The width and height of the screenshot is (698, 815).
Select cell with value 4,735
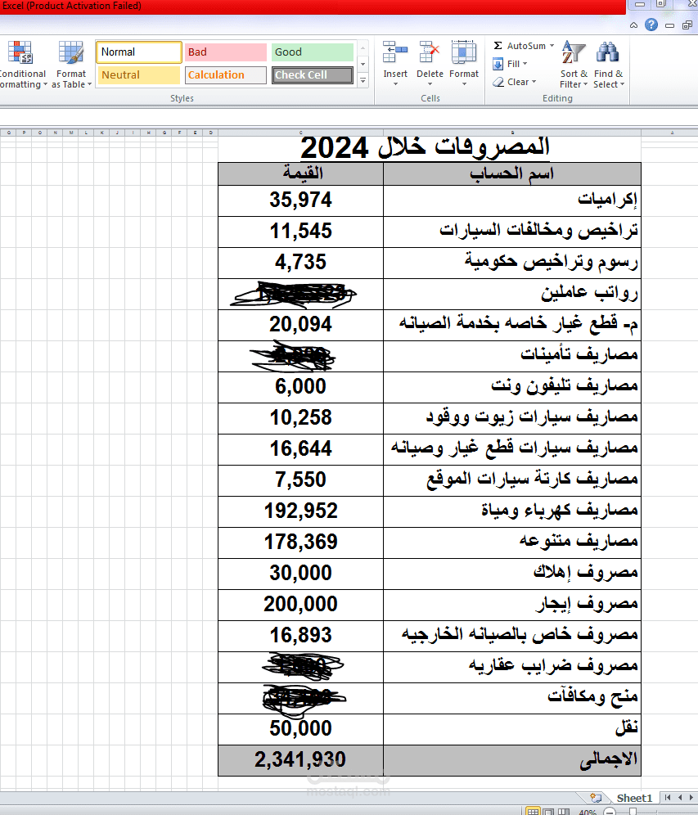[300, 263]
